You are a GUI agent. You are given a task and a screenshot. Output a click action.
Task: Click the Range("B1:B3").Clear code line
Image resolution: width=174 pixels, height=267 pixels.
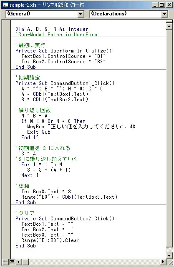[x=50, y=240]
